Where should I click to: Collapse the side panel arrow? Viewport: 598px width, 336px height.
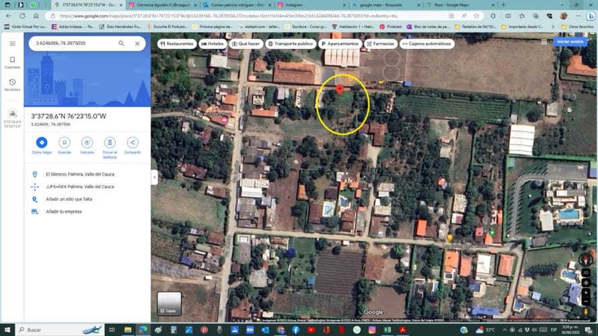point(155,177)
